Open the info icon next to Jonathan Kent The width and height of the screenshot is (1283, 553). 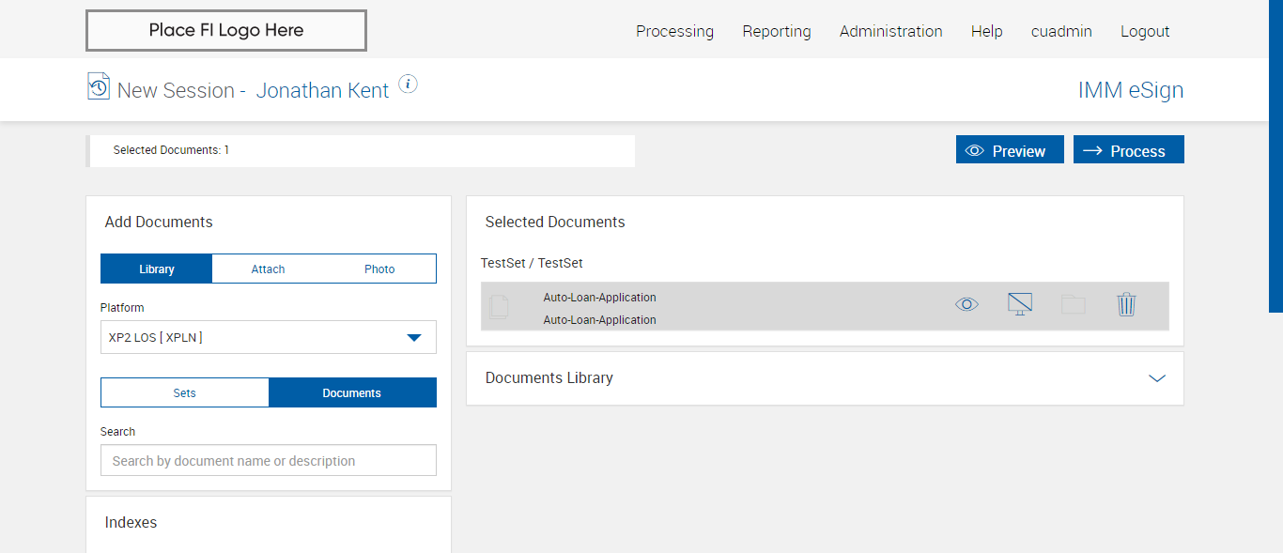coord(408,84)
